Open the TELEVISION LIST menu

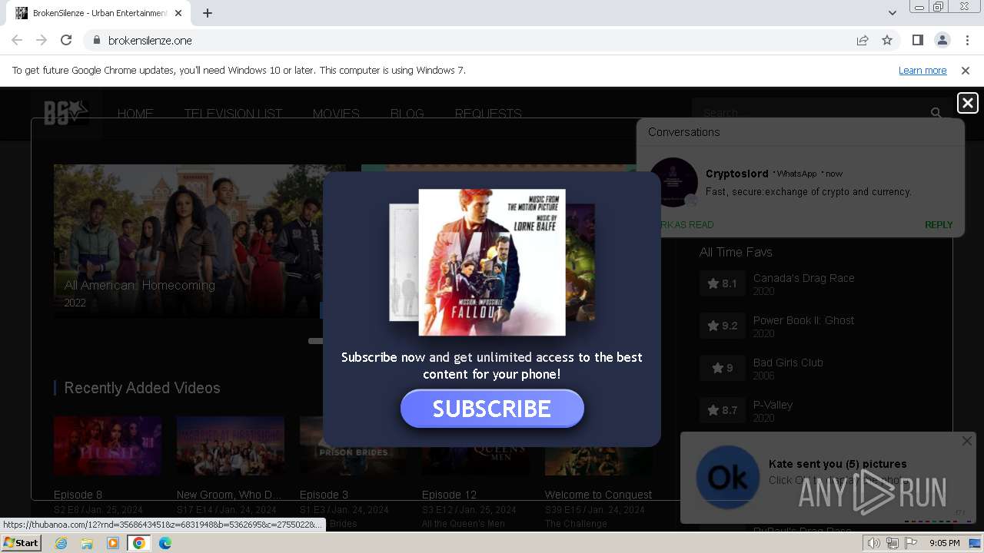click(233, 114)
